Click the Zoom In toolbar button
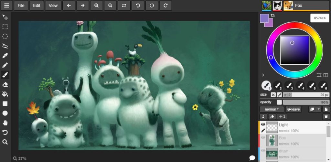This screenshot has width=331, height=162. pyautogui.click(x=96, y=6)
